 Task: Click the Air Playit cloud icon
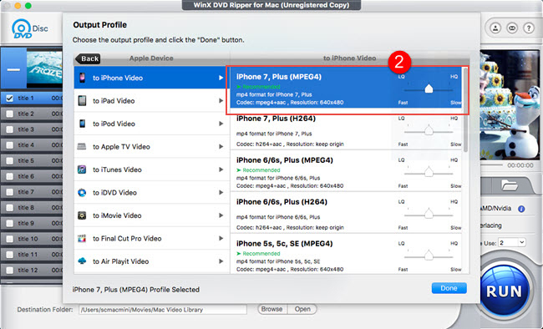point(82,261)
